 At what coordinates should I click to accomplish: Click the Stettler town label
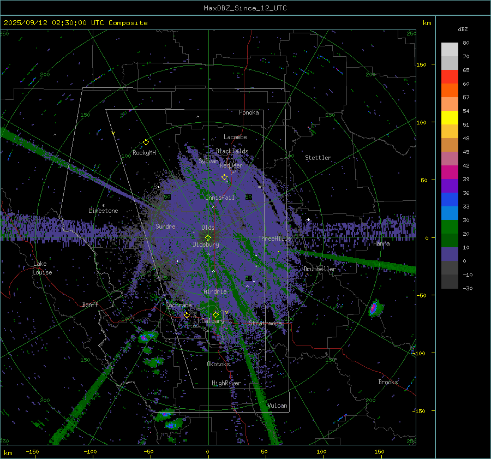point(318,158)
